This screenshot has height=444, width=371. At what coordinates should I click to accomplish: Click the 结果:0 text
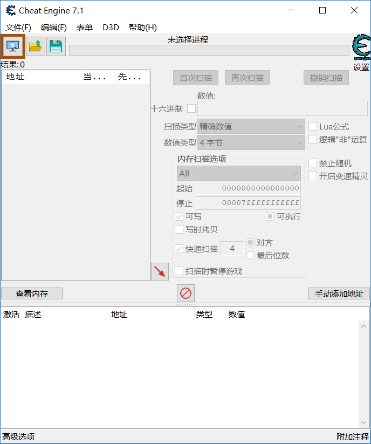point(13,65)
